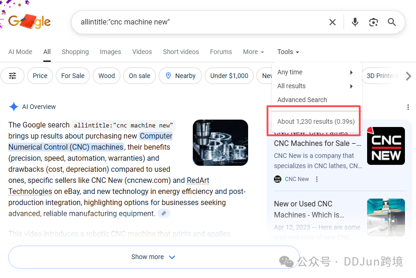This screenshot has width=416, height=278.
Task: Apply the Nearby location filter chip
Action: pyautogui.click(x=180, y=76)
